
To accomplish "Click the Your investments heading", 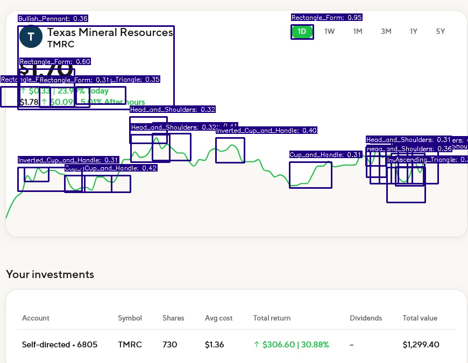I will 50,274.
